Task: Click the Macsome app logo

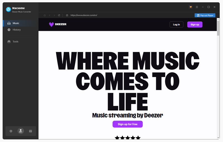Action: (x=8, y=9)
